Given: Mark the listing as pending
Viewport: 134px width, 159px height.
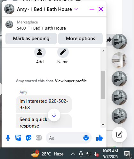Looking at the screenshot, I should tap(31, 39).
